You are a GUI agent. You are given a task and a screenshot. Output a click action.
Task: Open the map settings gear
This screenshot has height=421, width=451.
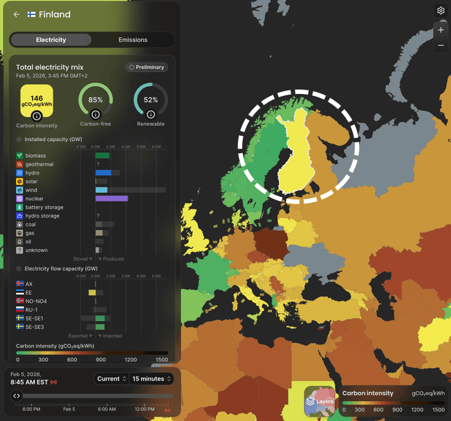click(441, 11)
